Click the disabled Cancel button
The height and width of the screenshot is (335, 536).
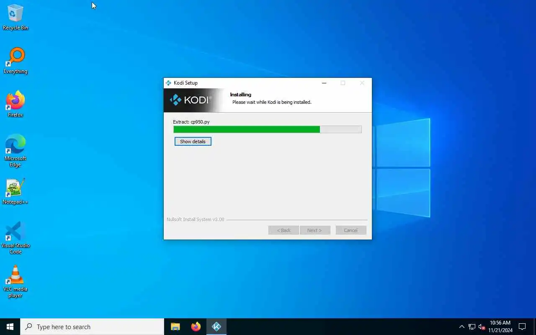(x=351, y=230)
